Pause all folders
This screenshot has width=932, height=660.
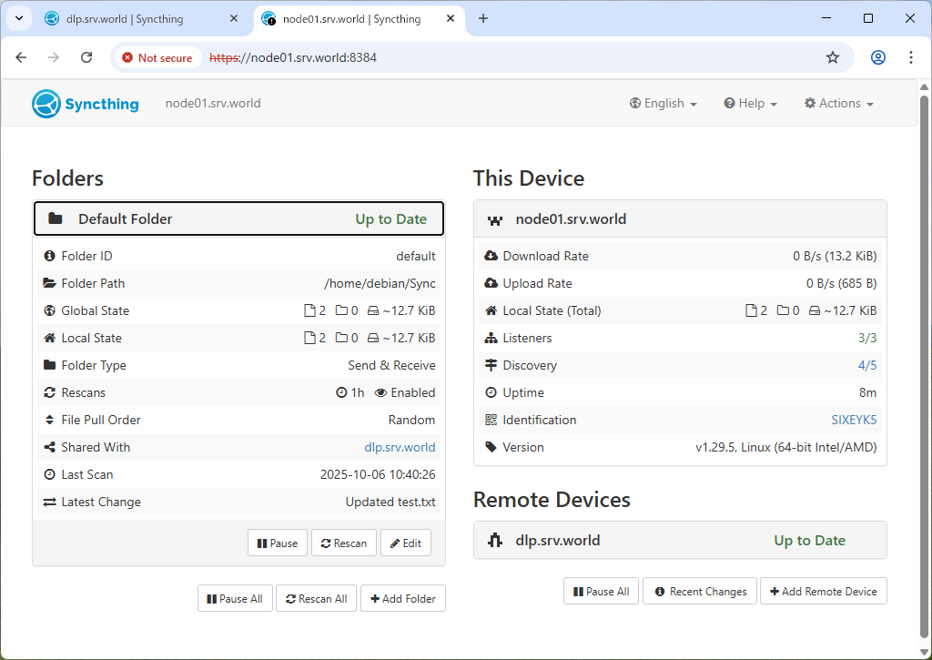click(x=235, y=598)
